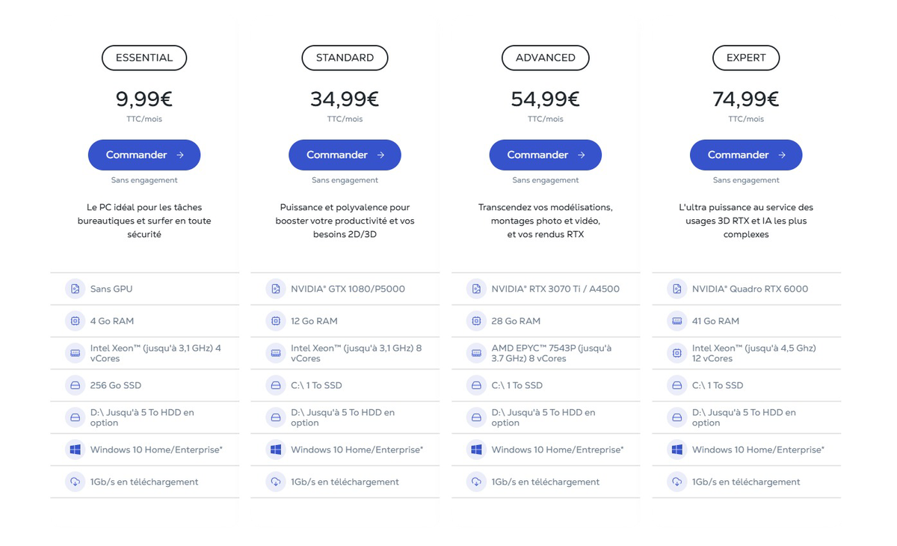The height and width of the screenshot is (546, 897).
Task: Click the memory icon beside 41 Go RAM
Action: [676, 321]
